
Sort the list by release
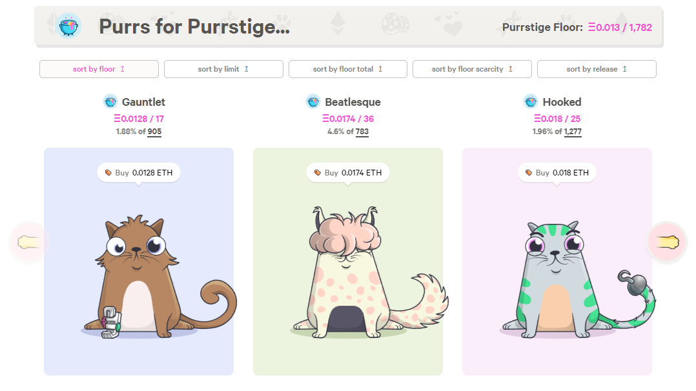pos(597,69)
